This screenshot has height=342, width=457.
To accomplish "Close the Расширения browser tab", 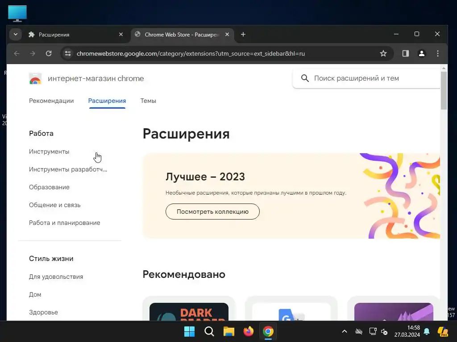I will coord(121,35).
